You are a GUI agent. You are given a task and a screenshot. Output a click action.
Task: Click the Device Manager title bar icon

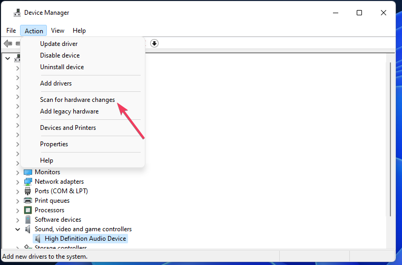click(17, 13)
